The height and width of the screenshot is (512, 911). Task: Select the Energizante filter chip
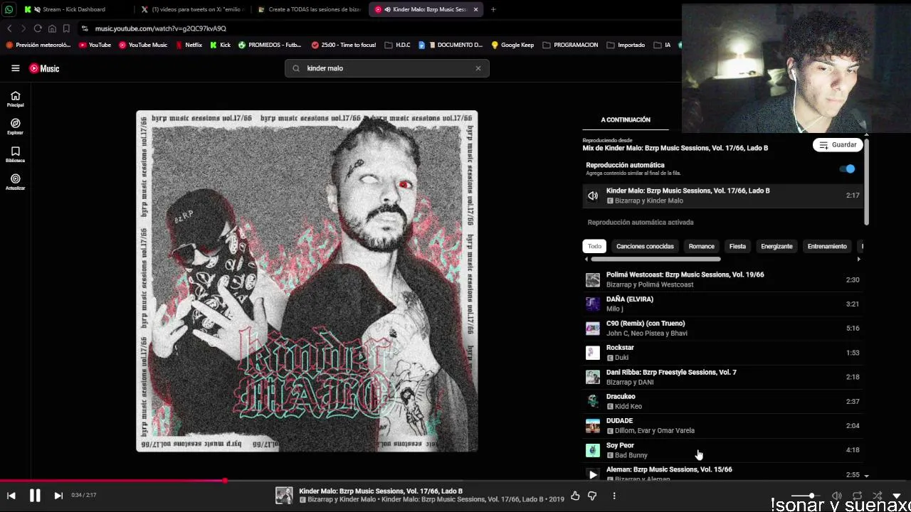776,246
